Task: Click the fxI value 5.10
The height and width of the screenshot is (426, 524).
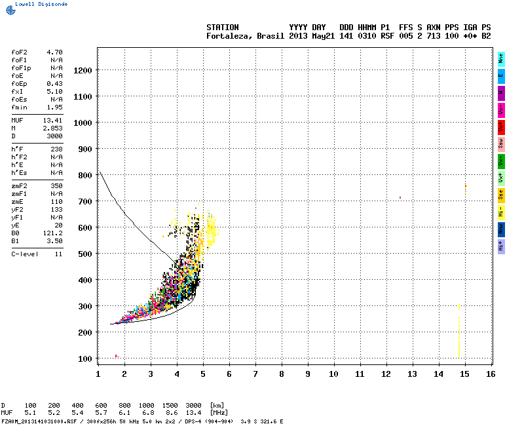Action: (54, 92)
